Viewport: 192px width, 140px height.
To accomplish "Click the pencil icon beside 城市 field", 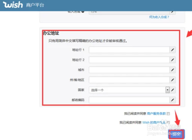I will coord(172,70).
